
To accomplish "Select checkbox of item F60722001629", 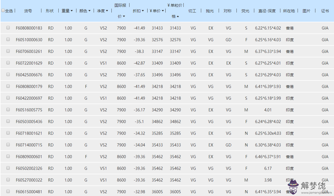I will pyautogui.click(x=8, y=63).
